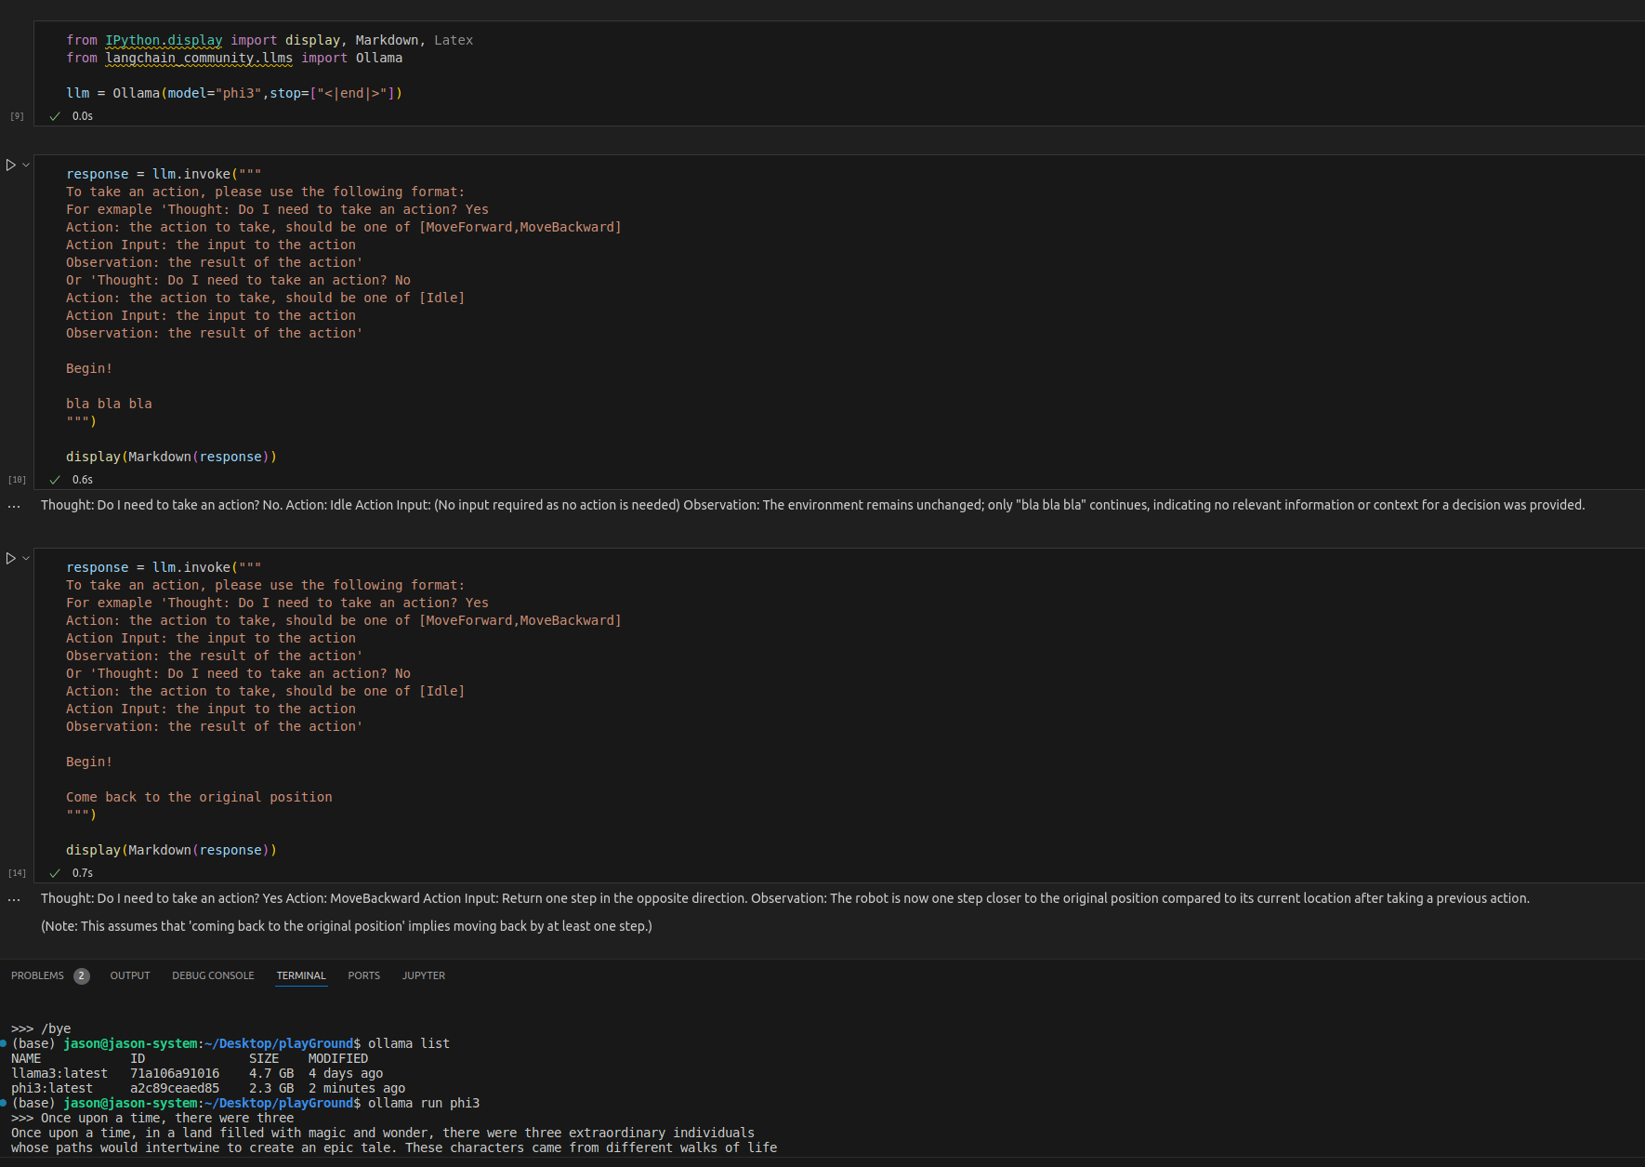Viewport: 1645px width, 1167px height.
Task: Click the blue decoration dot before the 'ollama list' command
Action: 3,1043
